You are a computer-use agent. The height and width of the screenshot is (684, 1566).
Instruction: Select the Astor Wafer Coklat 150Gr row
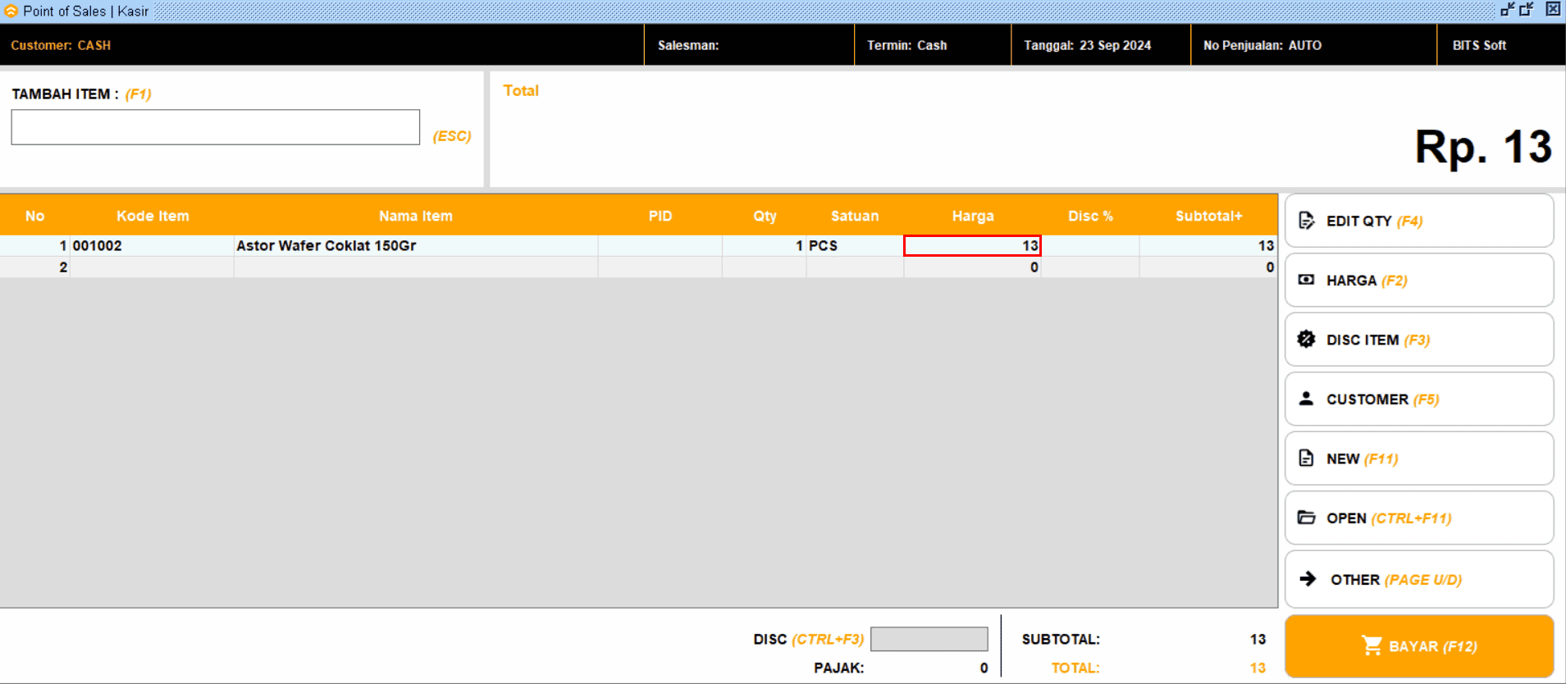pyautogui.click(x=415, y=245)
